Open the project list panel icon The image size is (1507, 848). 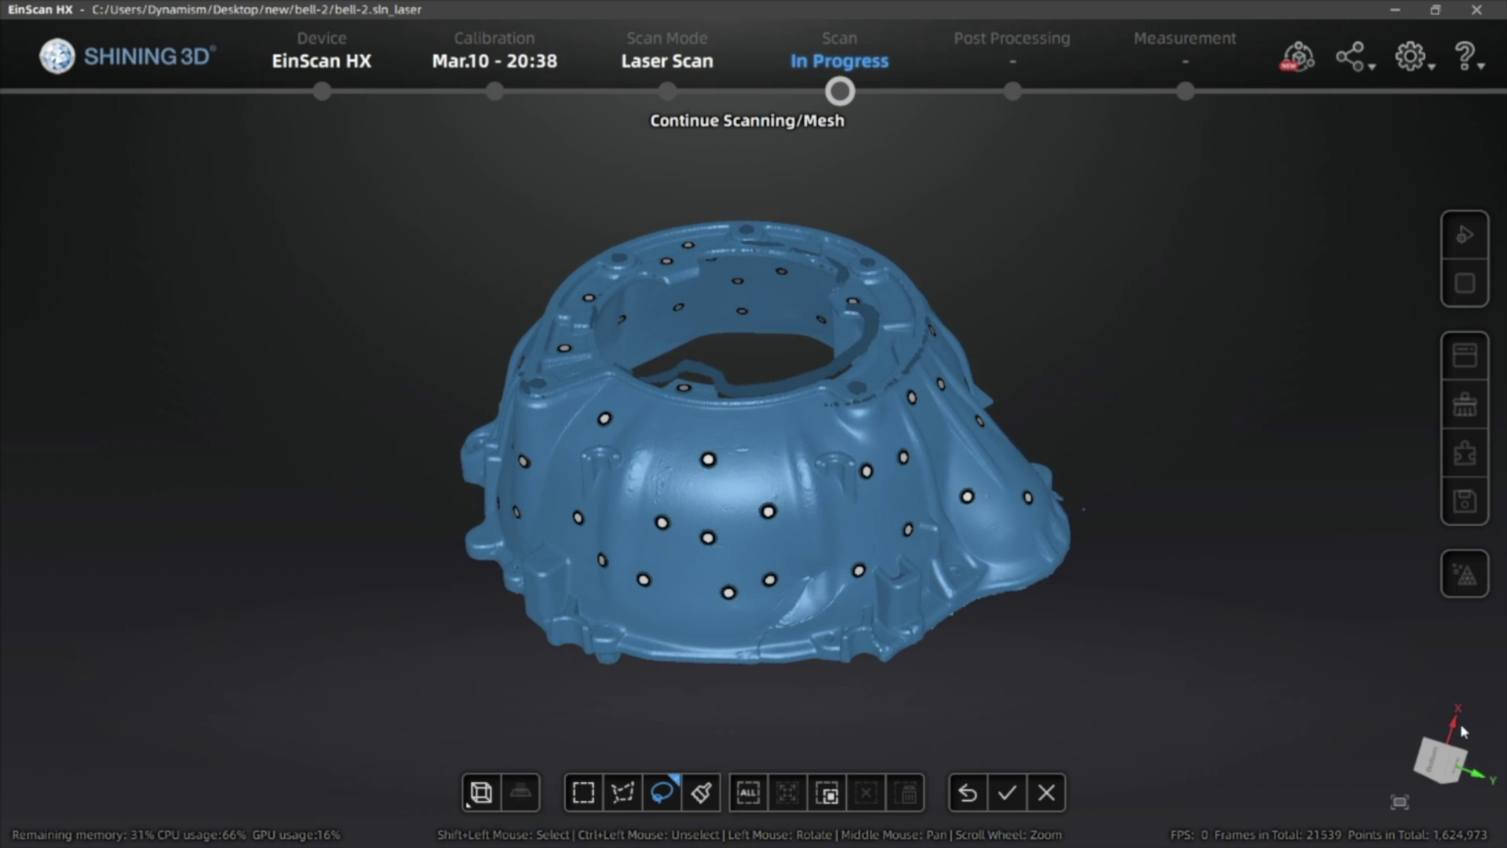coord(1465,356)
